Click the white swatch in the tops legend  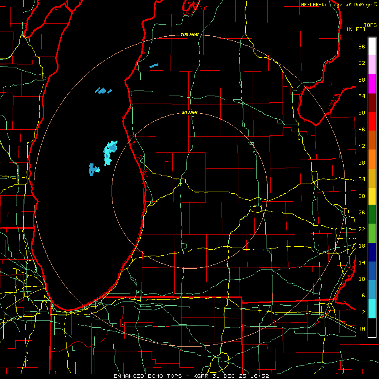click(x=372, y=46)
